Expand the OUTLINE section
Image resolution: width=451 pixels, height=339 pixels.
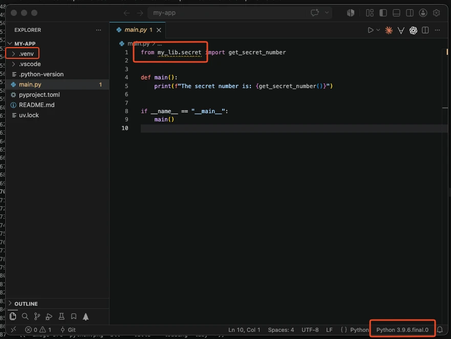point(26,304)
